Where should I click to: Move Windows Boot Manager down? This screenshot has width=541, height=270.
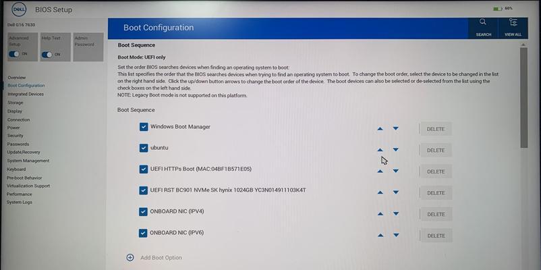point(396,128)
